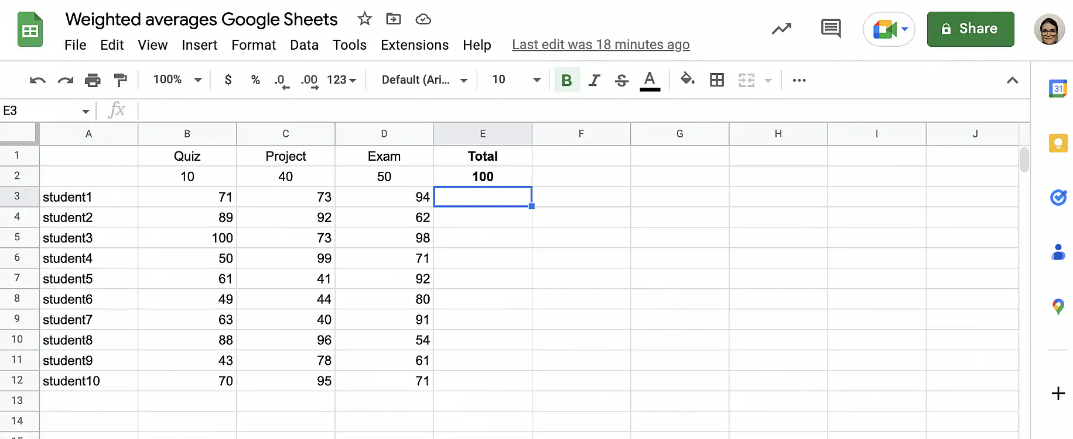
Task: Print the spreadsheet using printer icon
Action: [93, 80]
